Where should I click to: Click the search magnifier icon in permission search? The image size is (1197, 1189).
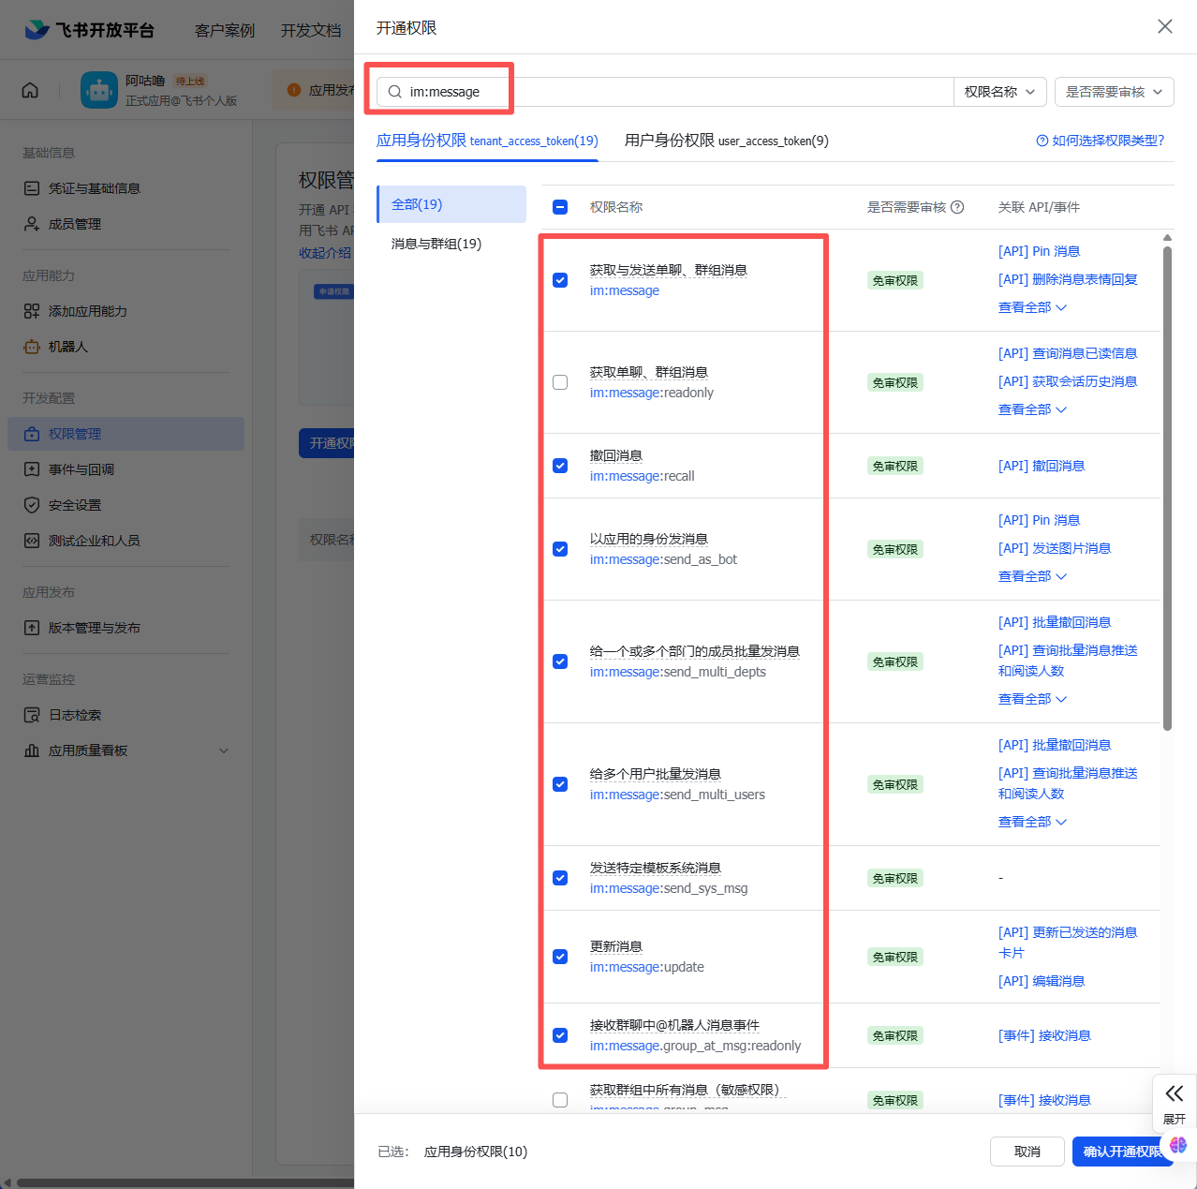tap(395, 92)
